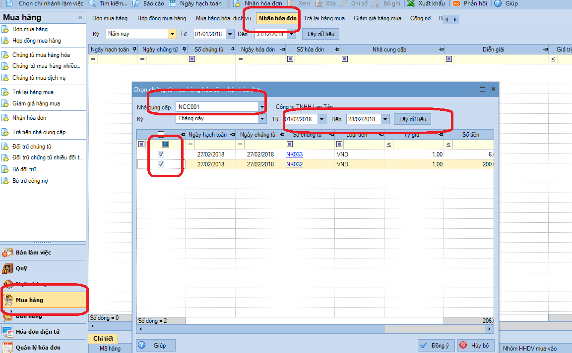This screenshot has width=572, height=353.
Task: Open Chứng từ mua dịch vụ
Action: tap(39, 78)
